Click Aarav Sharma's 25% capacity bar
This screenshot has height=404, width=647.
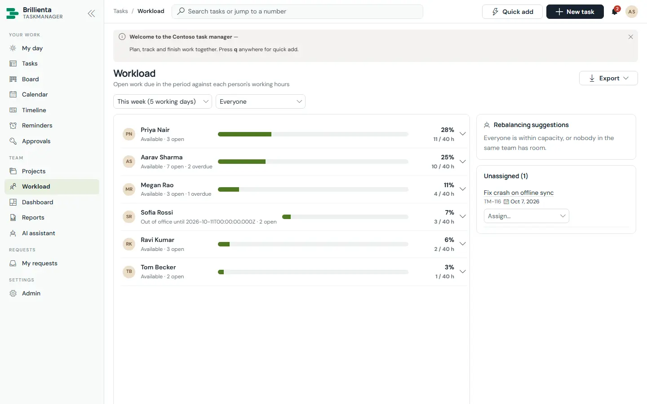pyautogui.click(x=313, y=162)
